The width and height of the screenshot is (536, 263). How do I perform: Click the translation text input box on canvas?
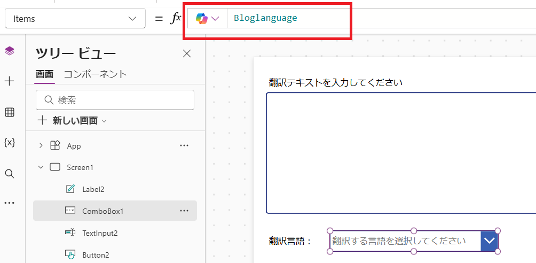click(400, 153)
